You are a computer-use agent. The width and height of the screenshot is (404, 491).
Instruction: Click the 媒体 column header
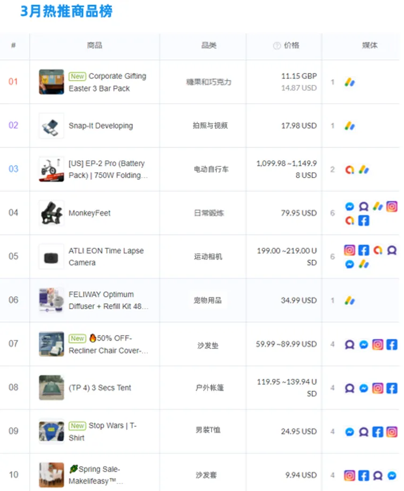[370, 46]
